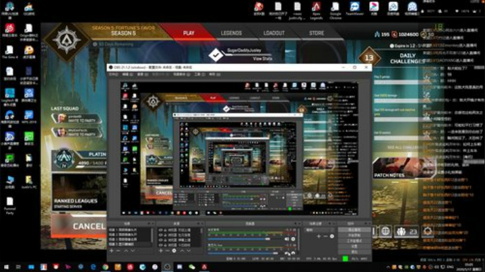
Task: Click CANCEL matchmaking in Apex
Action: (x=79, y=226)
